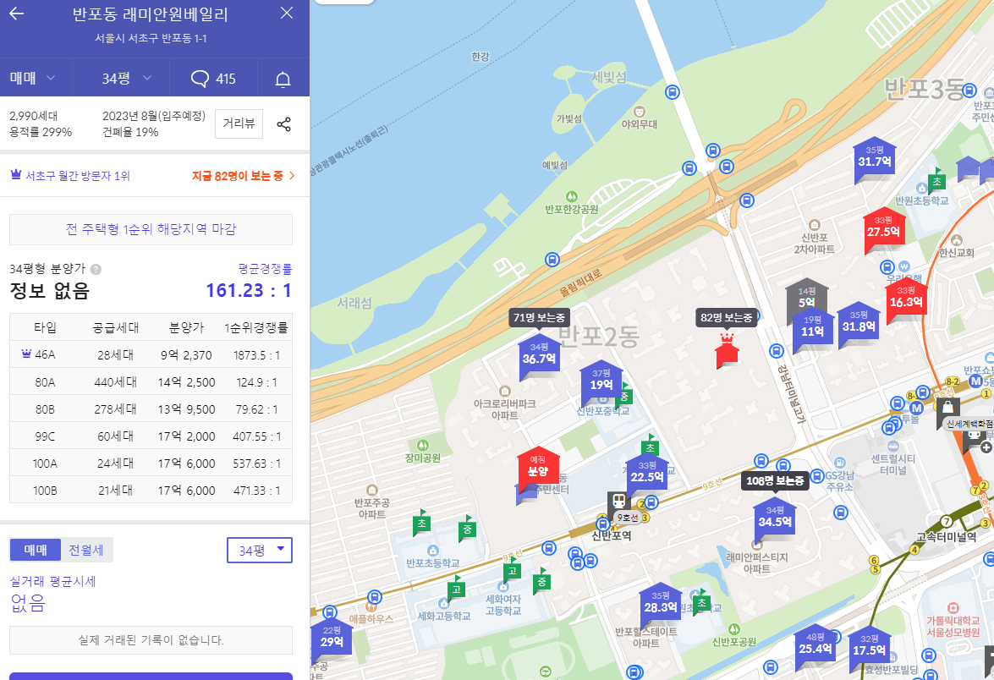This screenshot has width=994, height=680.
Task: Click the 19억 37평 map marker
Action: tap(601, 382)
